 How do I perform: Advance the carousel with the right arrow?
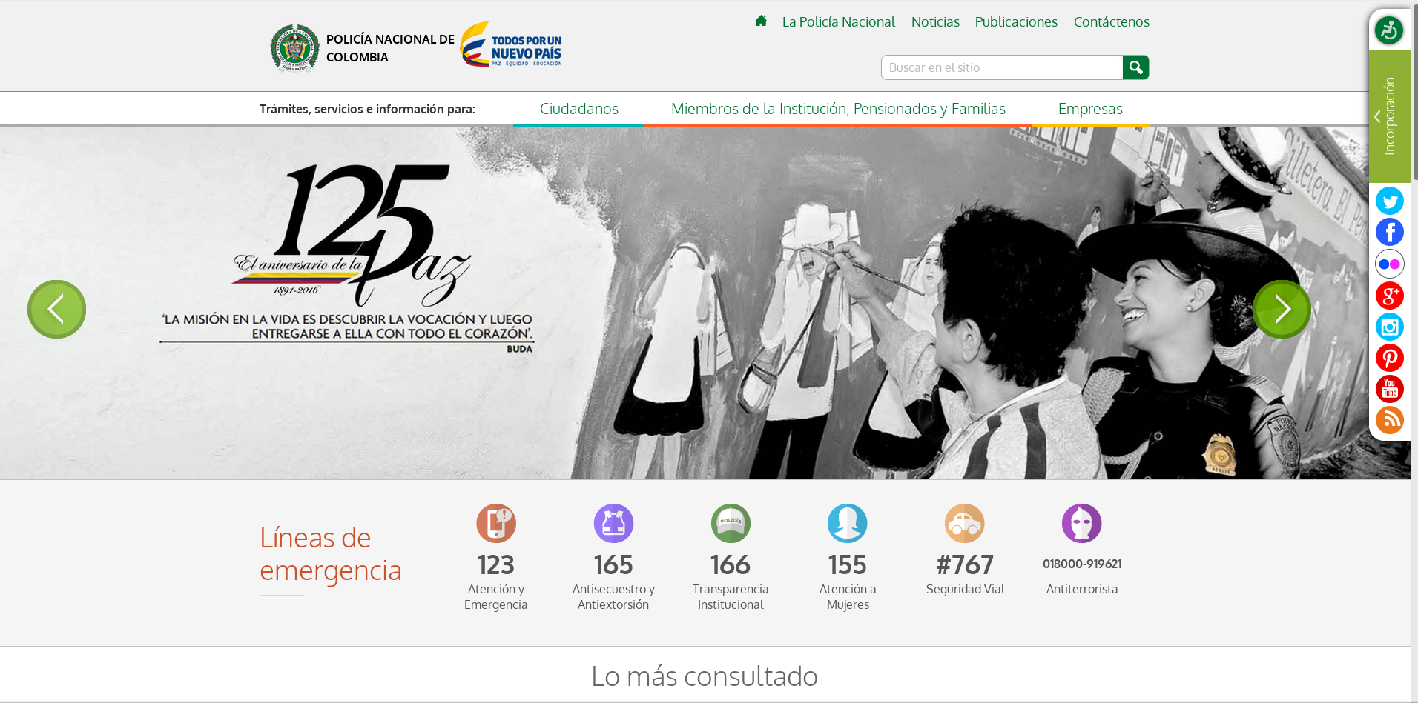click(x=1281, y=309)
